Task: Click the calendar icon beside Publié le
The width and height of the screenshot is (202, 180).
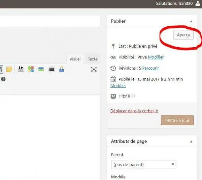Action: (x=113, y=79)
